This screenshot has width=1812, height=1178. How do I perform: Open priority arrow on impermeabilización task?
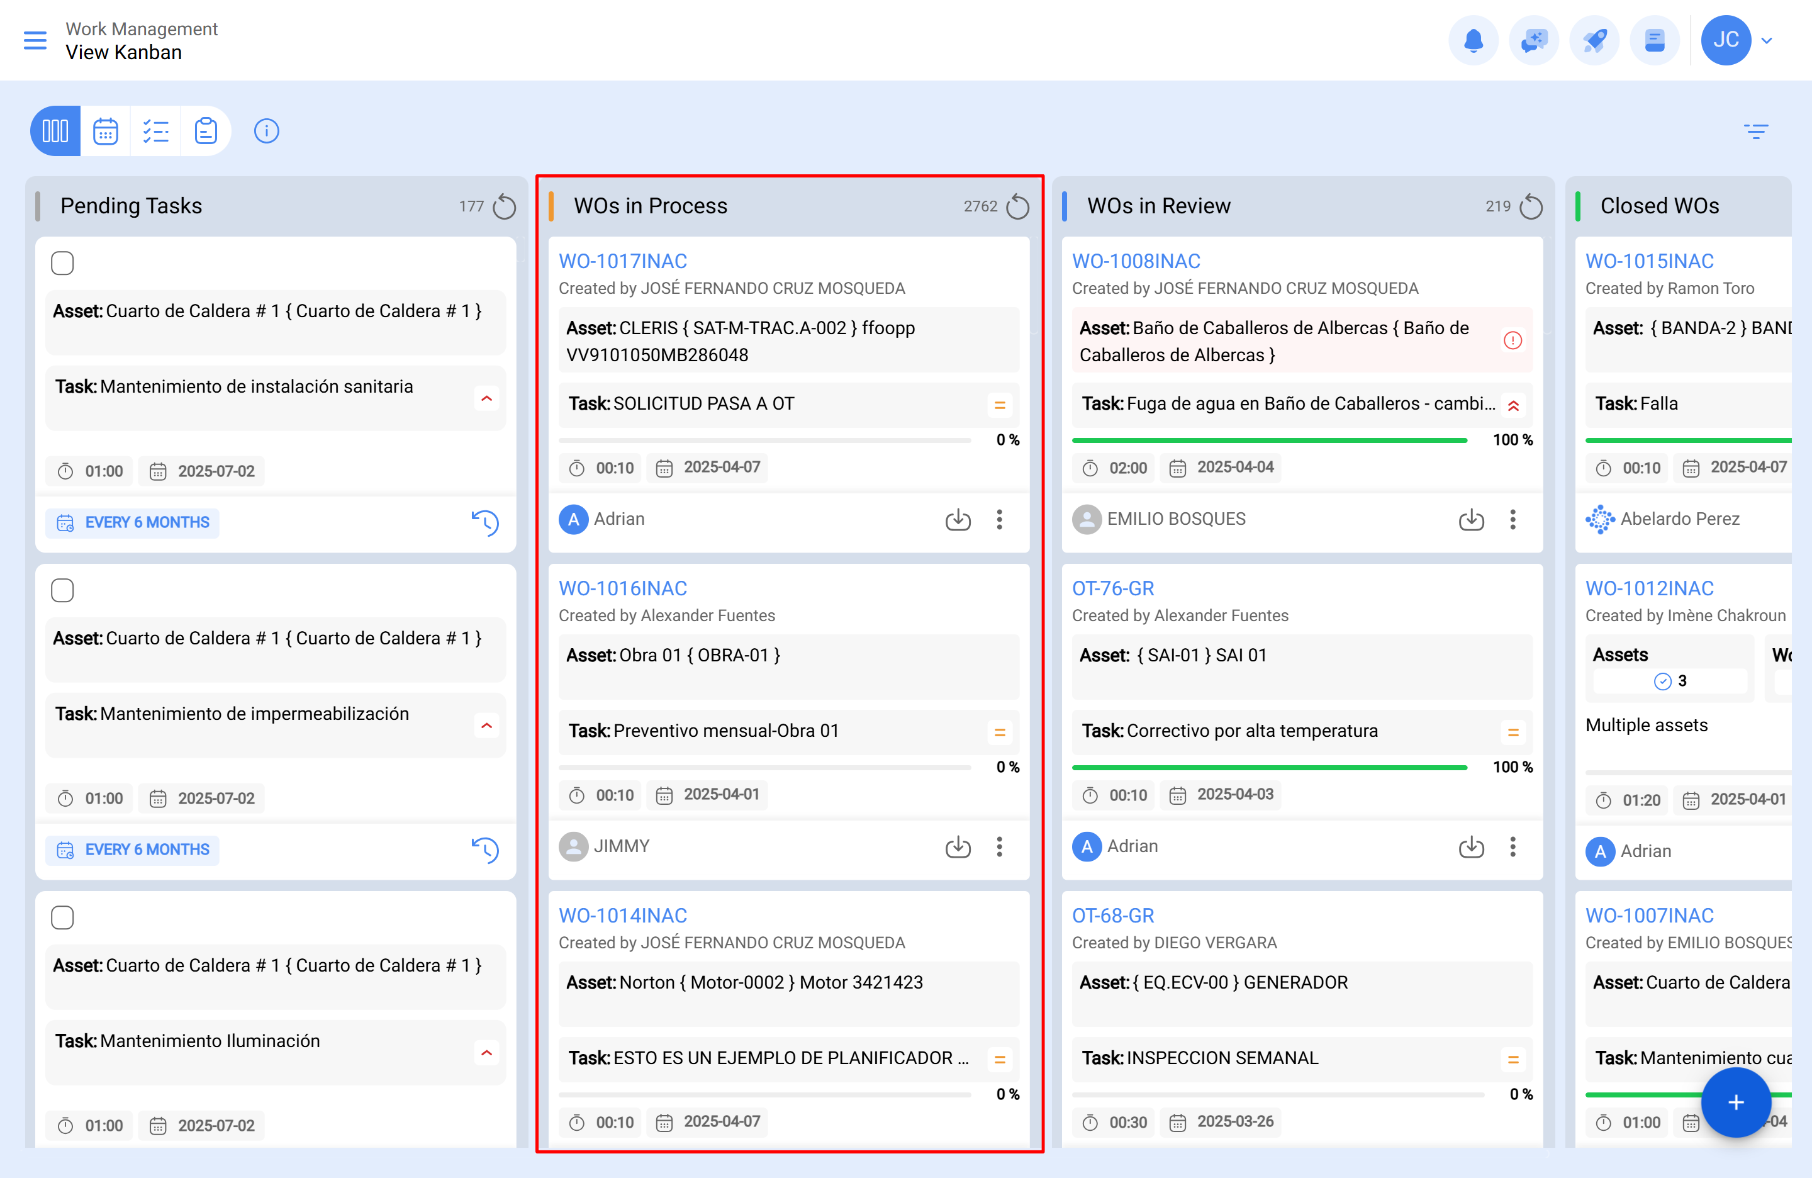coord(486,726)
